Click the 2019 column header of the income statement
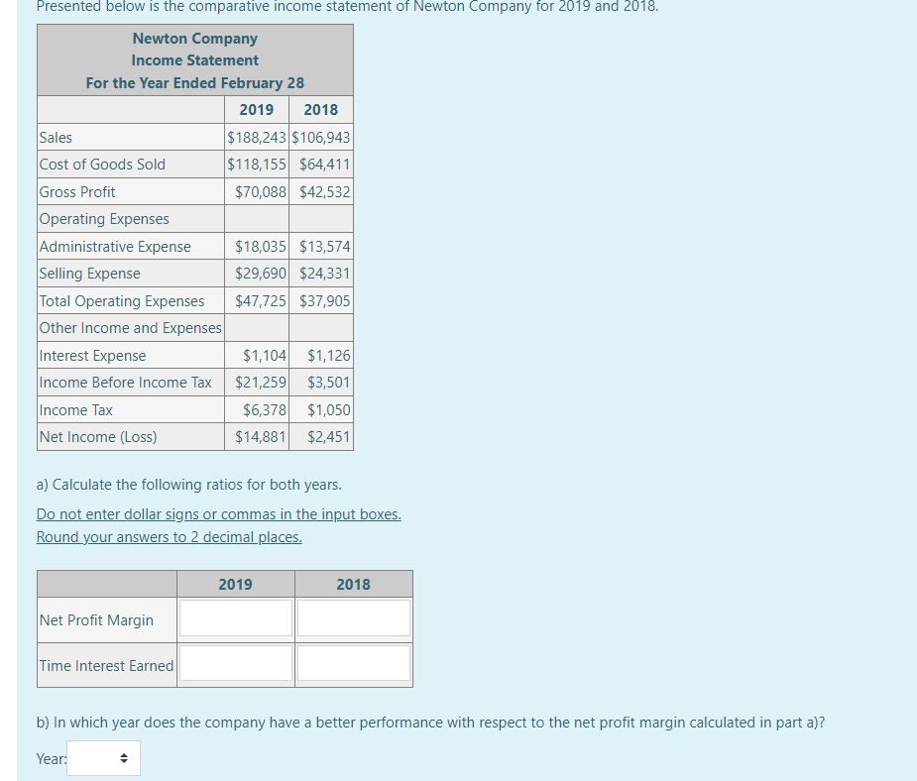The height and width of the screenshot is (781, 917). click(257, 109)
